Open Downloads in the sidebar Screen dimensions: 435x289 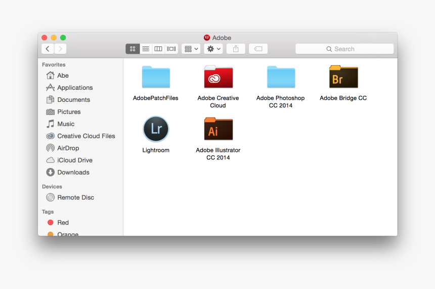[80, 172]
